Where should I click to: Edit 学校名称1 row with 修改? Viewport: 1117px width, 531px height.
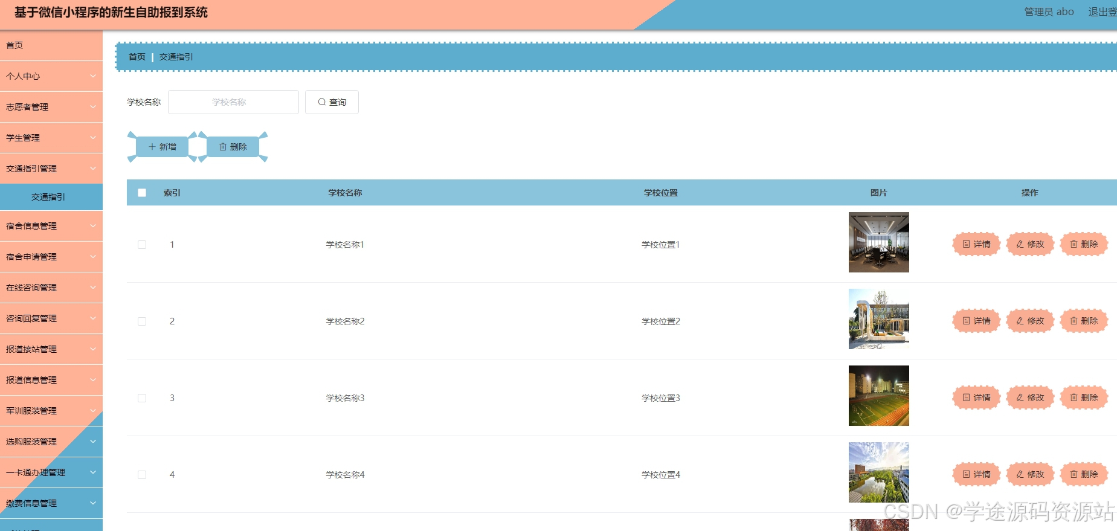1030,244
